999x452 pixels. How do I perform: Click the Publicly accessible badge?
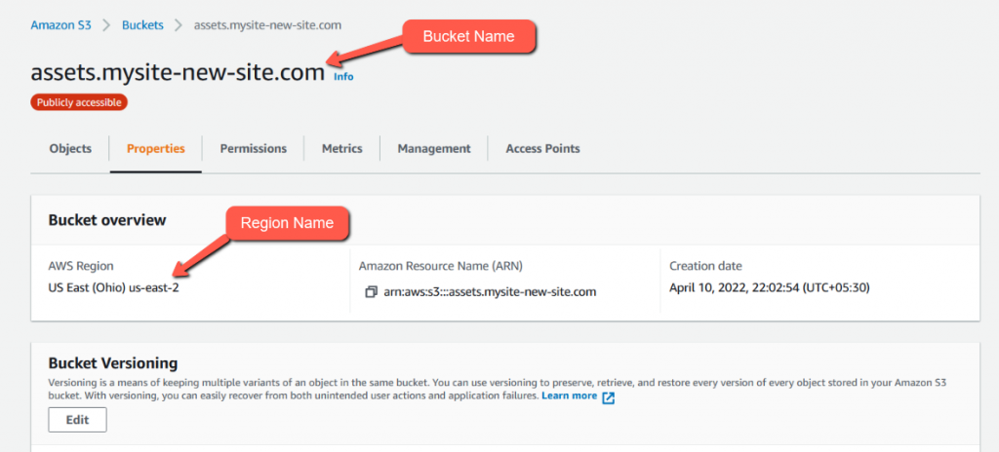[x=79, y=102]
